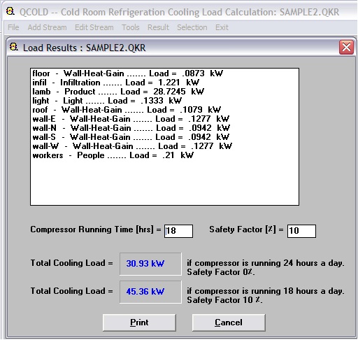The image size is (358, 340).
Task: Open the Result menu
Action: 158,27
